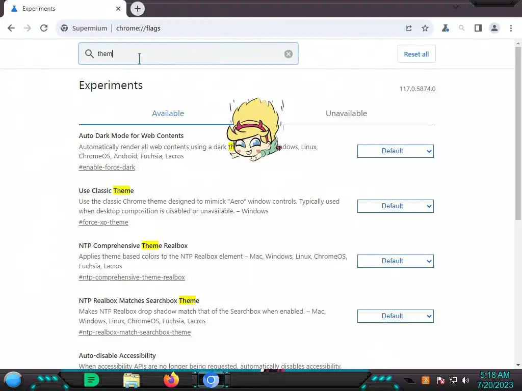The width and height of the screenshot is (522, 391).
Task: Switch to the Unavailable tab
Action: tap(346, 114)
